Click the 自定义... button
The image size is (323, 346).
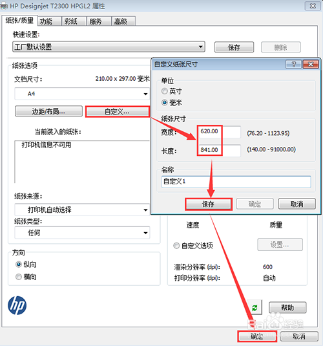(x=118, y=111)
